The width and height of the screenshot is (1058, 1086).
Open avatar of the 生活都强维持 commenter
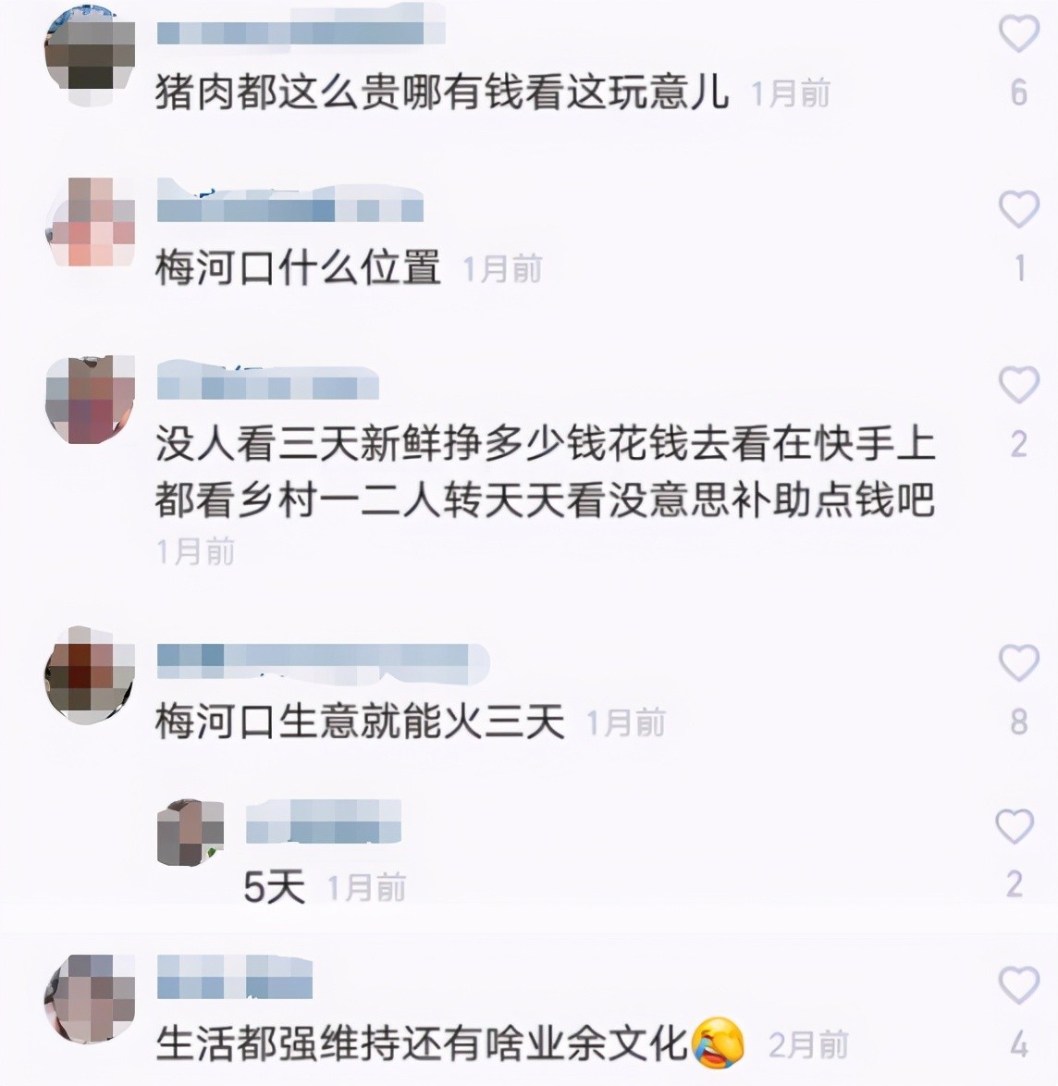(90, 999)
